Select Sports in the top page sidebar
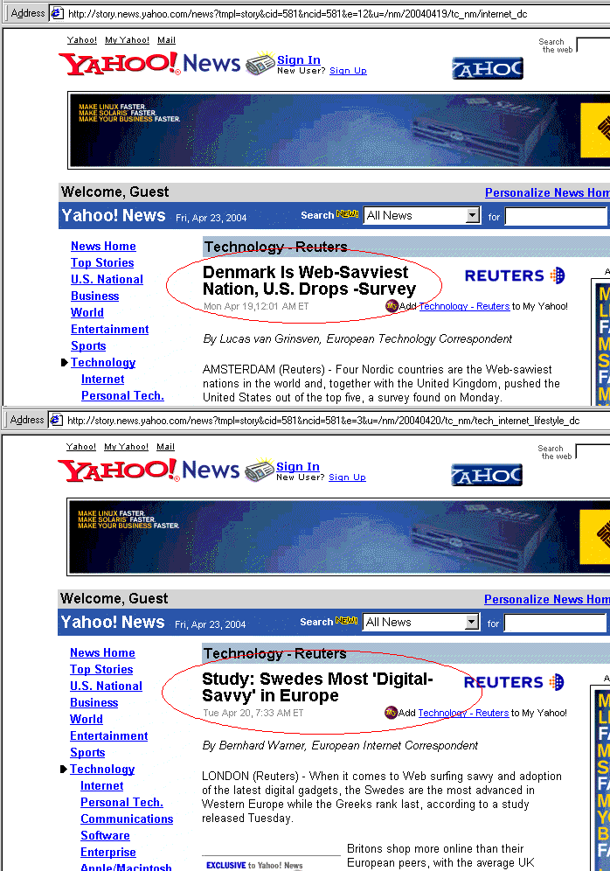Image resolution: width=610 pixels, height=871 pixels. click(88, 346)
